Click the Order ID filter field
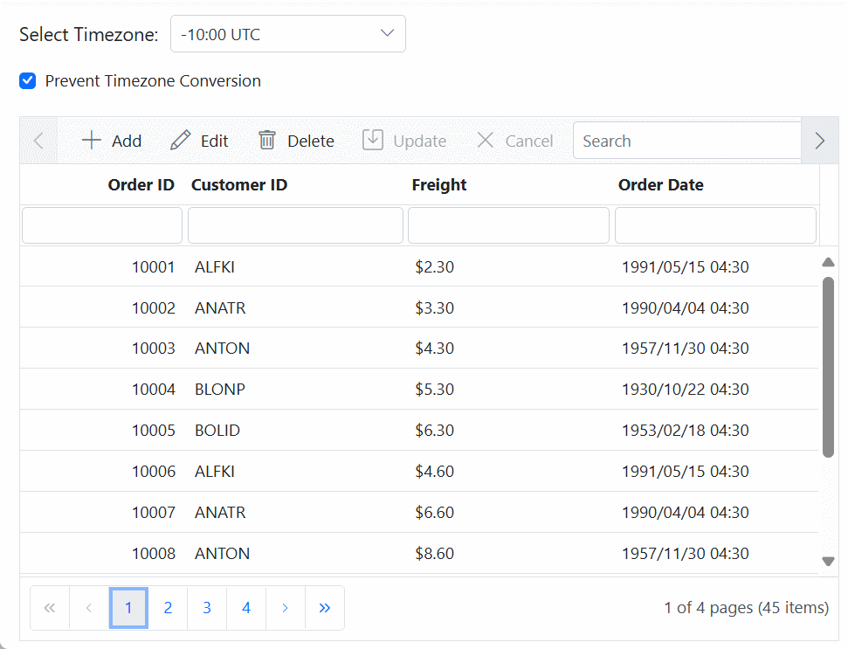 point(102,225)
